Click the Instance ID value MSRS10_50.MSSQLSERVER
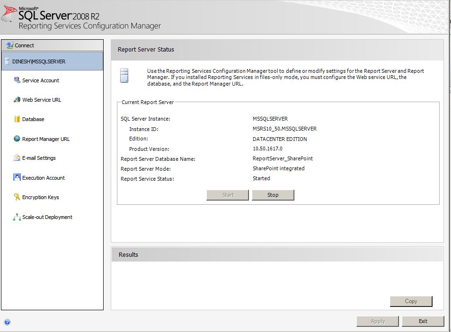This screenshot has height=332, width=451. (x=284, y=129)
